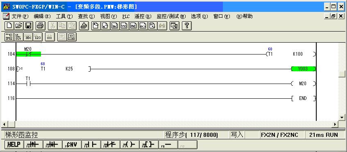
Task: Switch to instruction list LD ORI OUT view
Action: click(18, 37)
